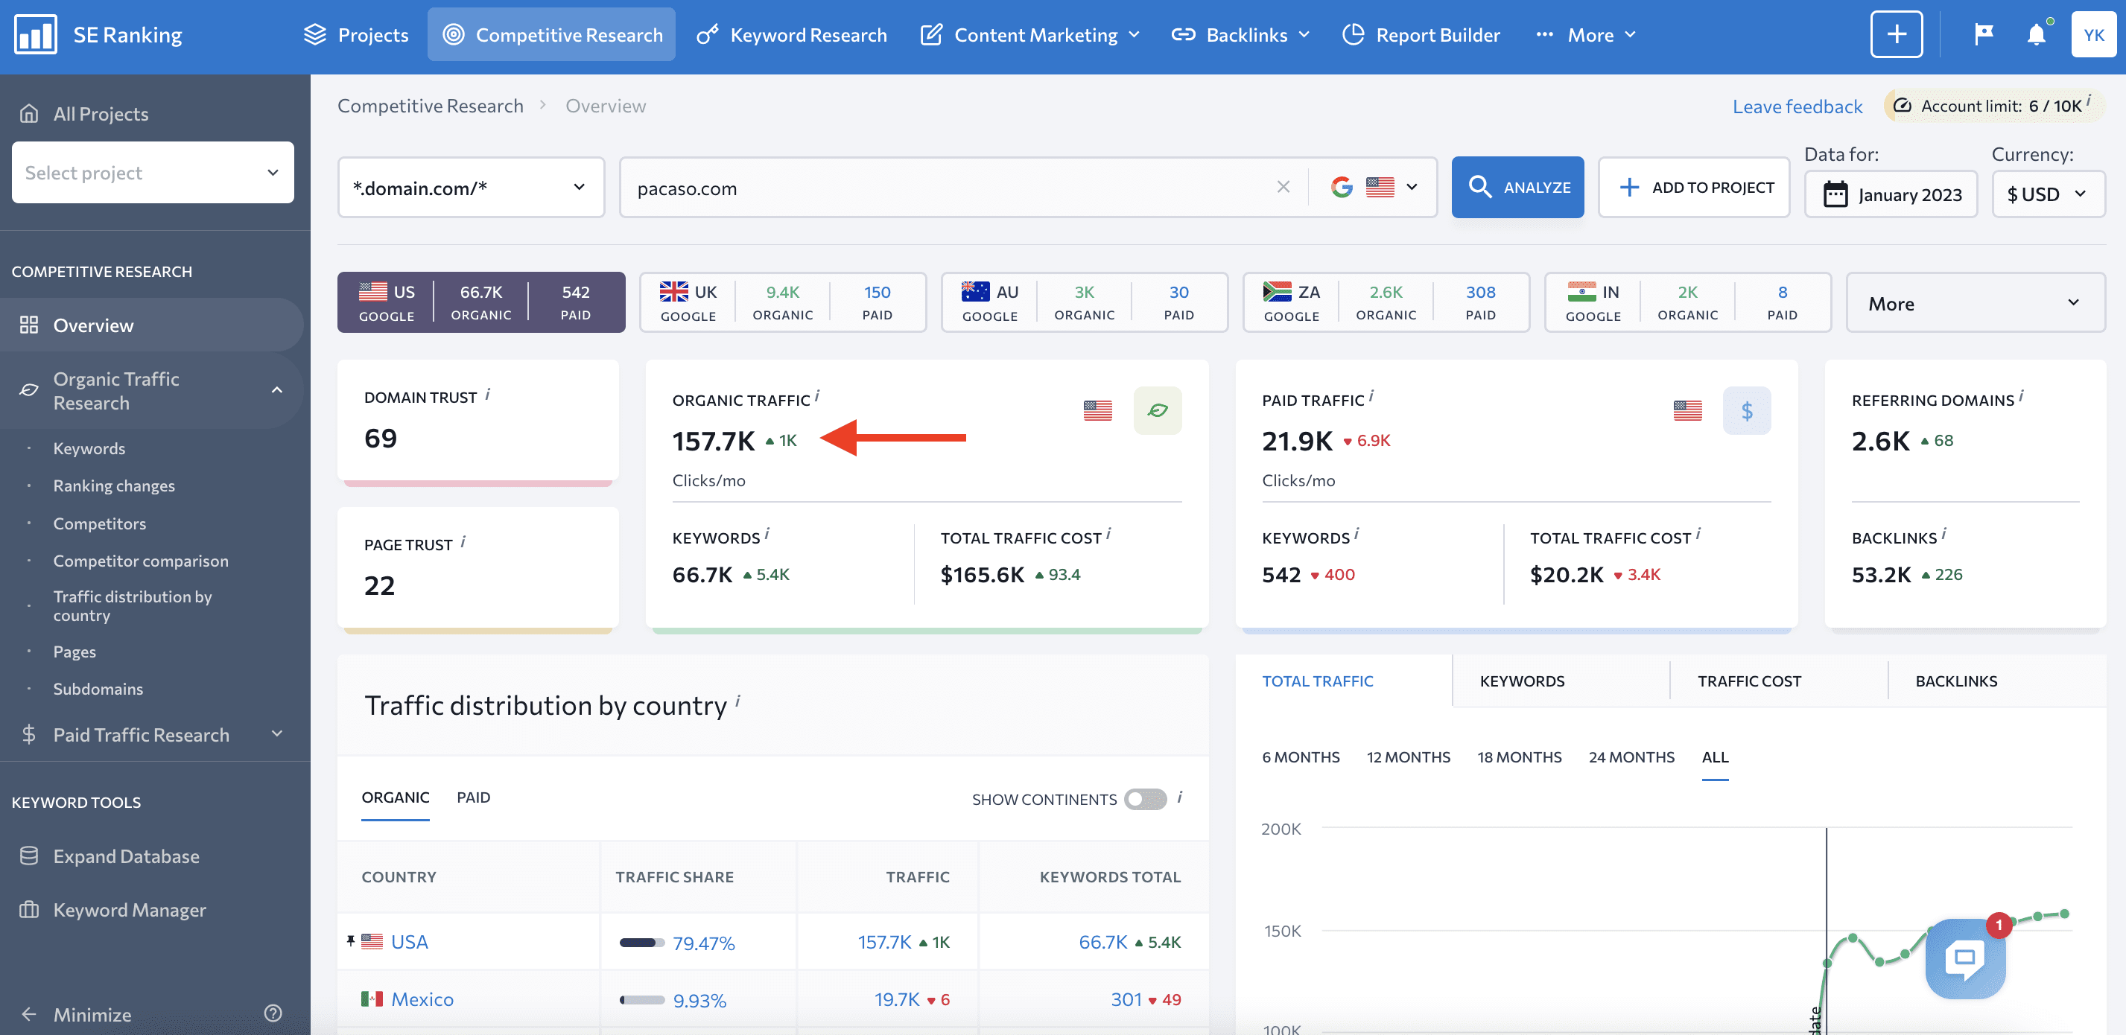The width and height of the screenshot is (2126, 1035).
Task: Go to Projects in top navigation
Action: coord(357,35)
